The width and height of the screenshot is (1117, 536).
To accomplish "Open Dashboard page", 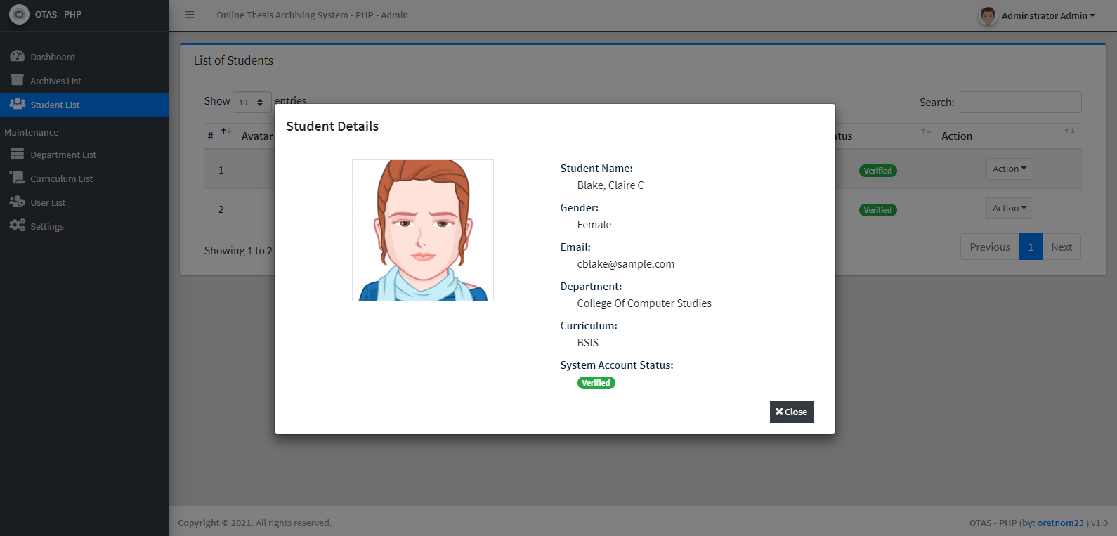I will 84,57.
